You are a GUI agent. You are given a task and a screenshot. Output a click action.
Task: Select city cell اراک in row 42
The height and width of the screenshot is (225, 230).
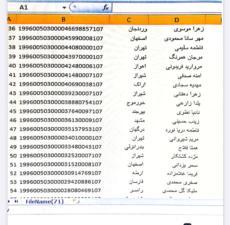[x=139, y=85]
